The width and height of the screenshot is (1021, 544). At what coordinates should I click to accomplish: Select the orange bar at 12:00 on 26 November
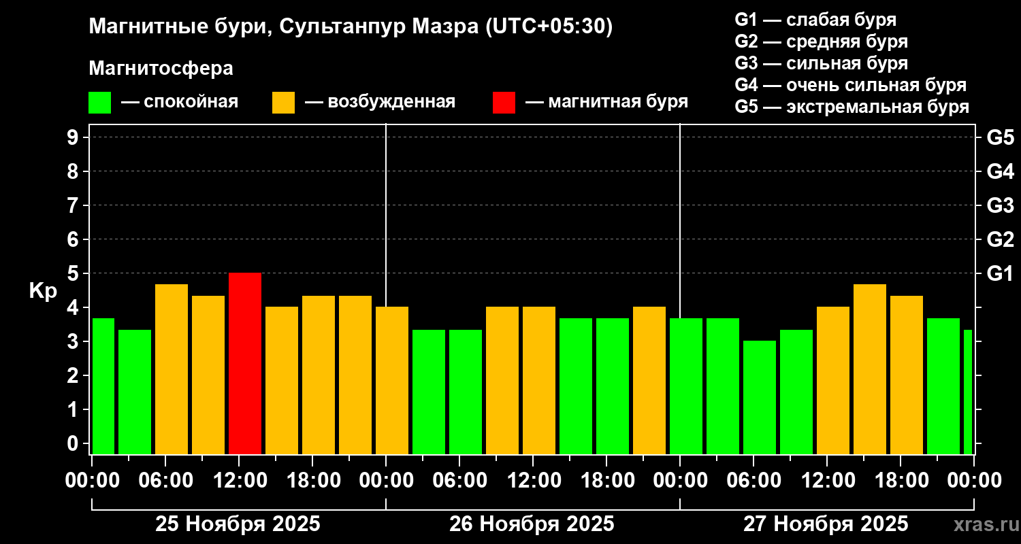point(539,380)
